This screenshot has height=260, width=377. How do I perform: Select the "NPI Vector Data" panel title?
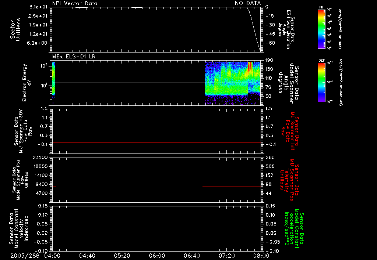point(75,3)
